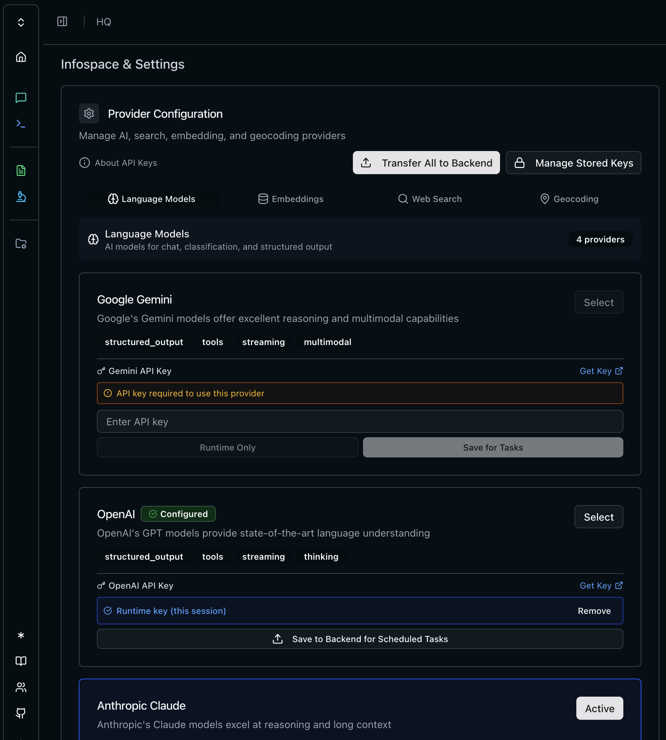The width and height of the screenshot is (666, 740).
Task: Select the terminal icon in the sidebar
Action: pyautogui.click(x=21, y=124)
